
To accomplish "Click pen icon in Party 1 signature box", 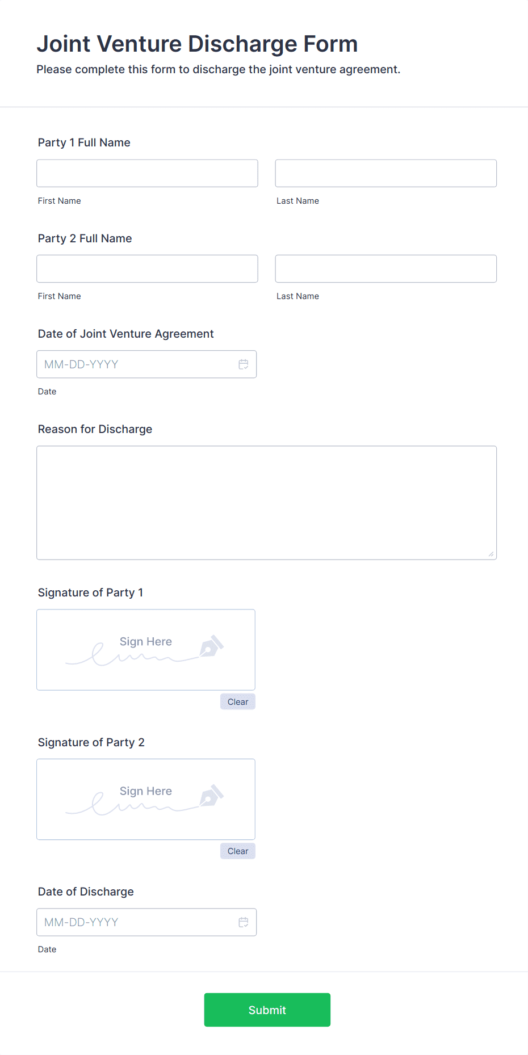I will 211,646.
